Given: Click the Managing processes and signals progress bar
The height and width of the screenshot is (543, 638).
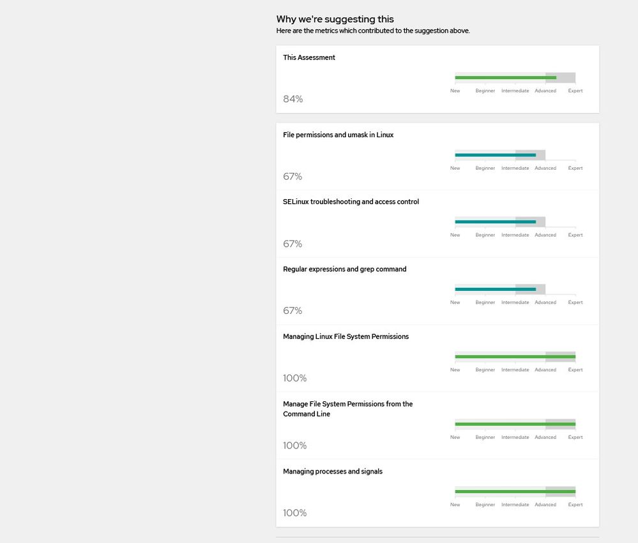Looking at the screenshot, I should (515, 491).
